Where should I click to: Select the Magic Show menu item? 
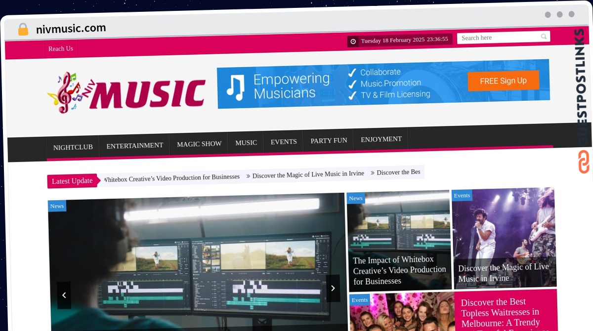click(199, 144)
